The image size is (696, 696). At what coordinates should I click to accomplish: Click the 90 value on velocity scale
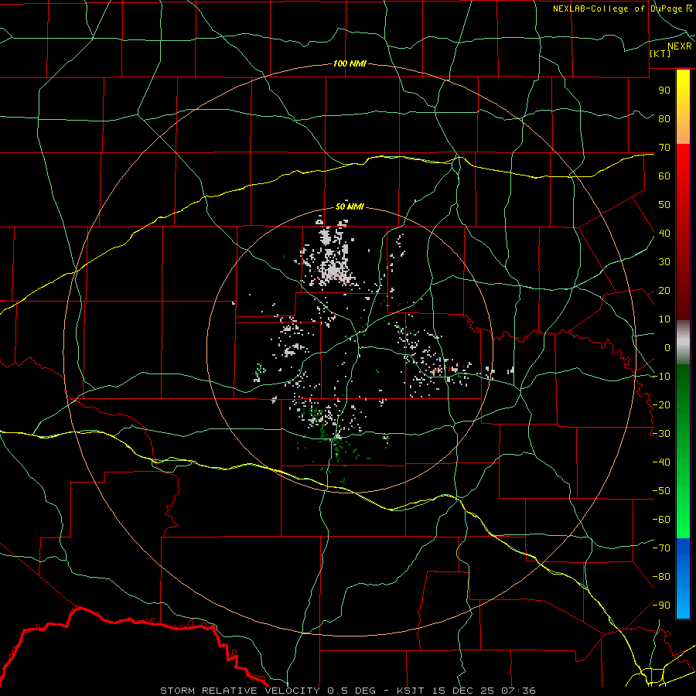point(664,90)
